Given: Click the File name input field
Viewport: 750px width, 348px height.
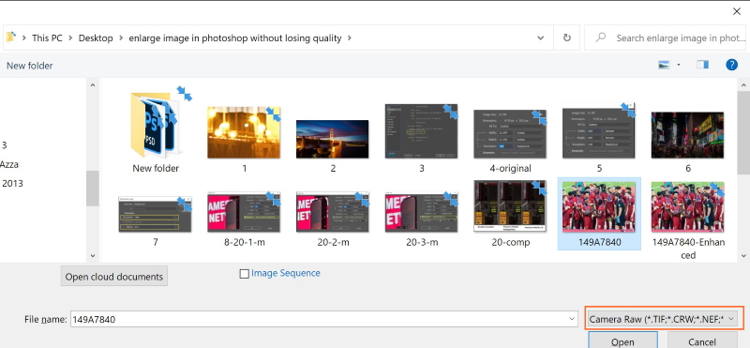Looking at the screenshot, I should pos(319,319).
